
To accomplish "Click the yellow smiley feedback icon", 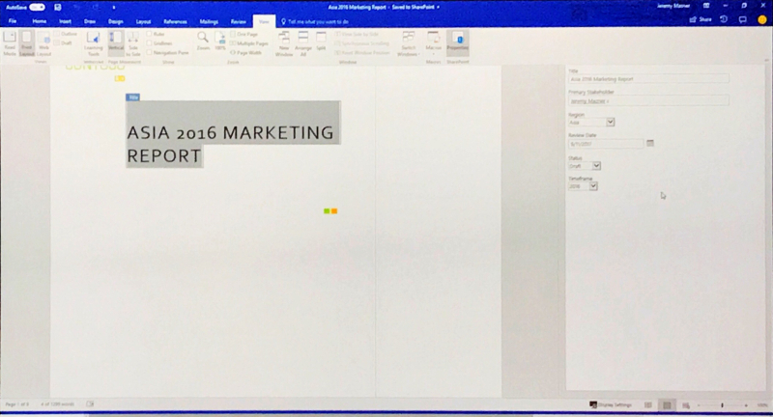I will pyautogui.click(x=762, y=19).
